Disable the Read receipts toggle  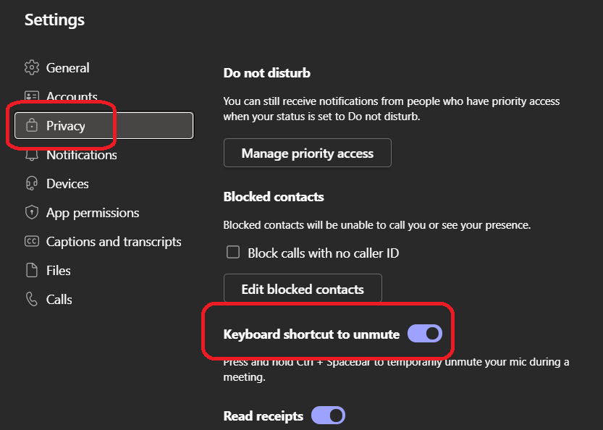pyautogui.click(x=328, y=416)
